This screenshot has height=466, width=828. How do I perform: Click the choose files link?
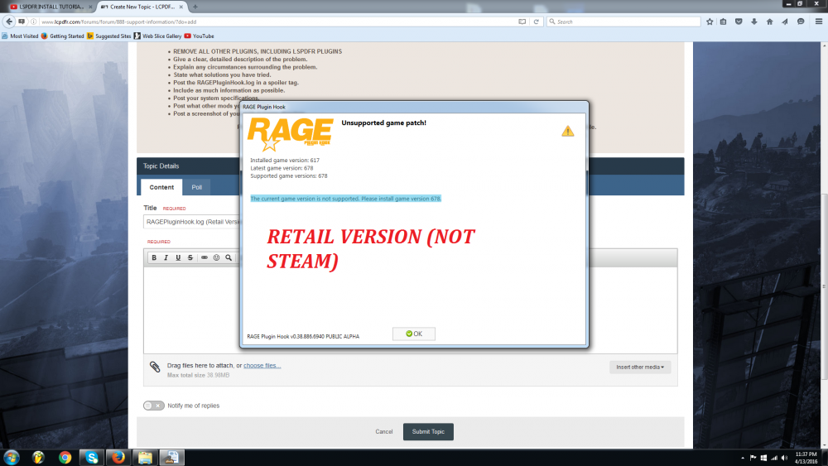pos(262,365)
